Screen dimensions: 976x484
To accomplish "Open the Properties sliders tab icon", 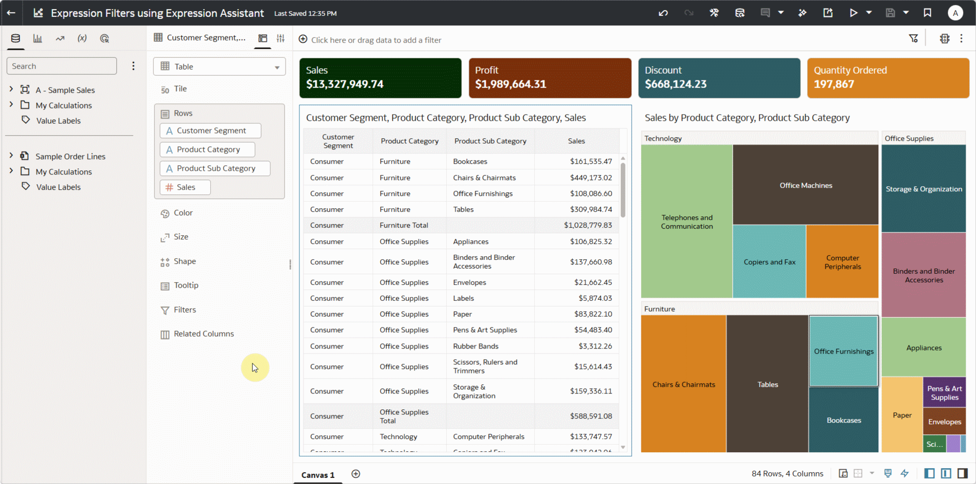I will pos(280,38).
